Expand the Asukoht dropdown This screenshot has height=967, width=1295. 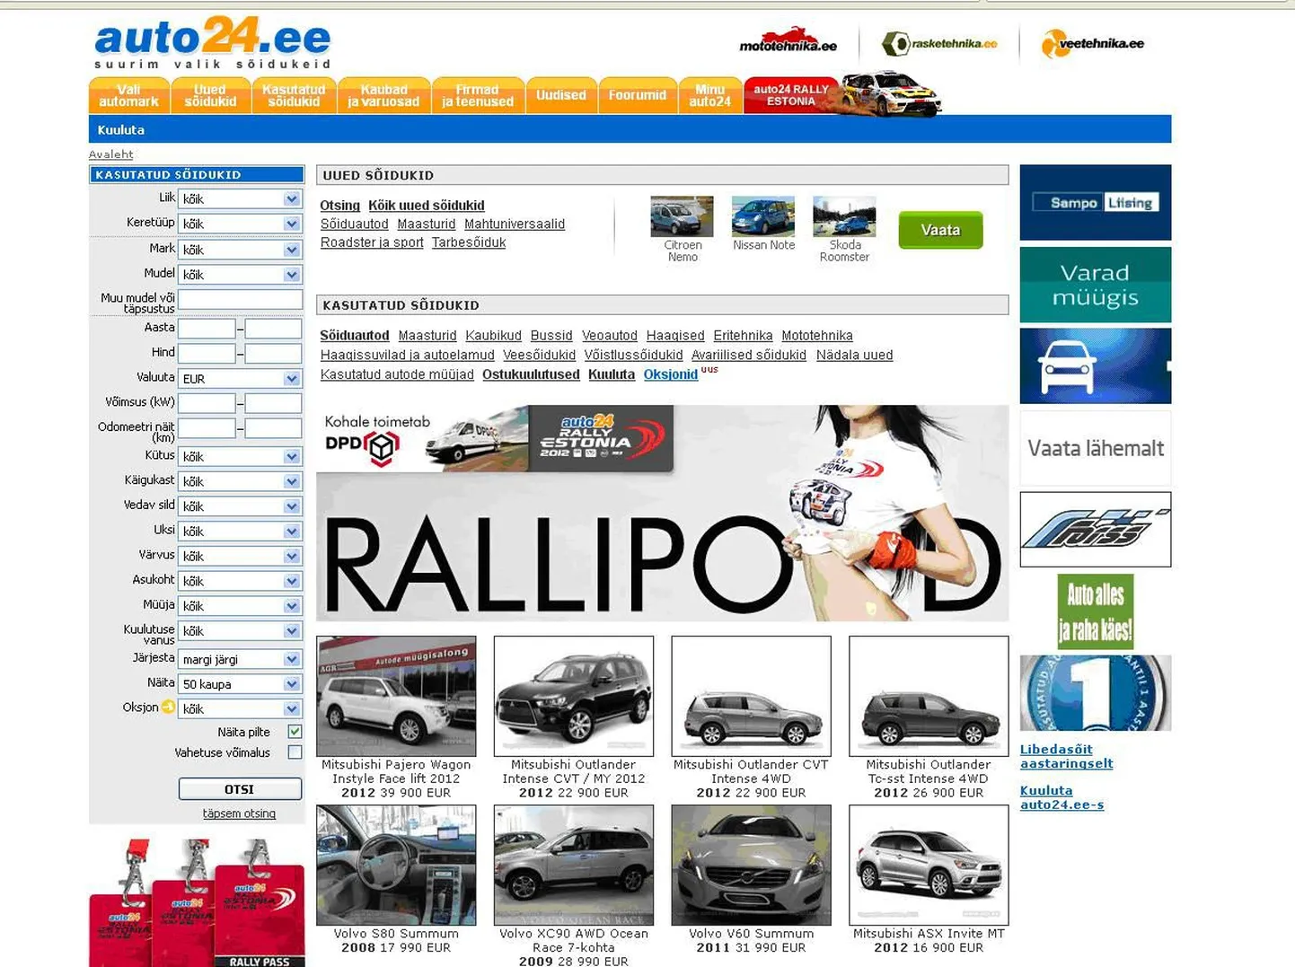point(240,581)
